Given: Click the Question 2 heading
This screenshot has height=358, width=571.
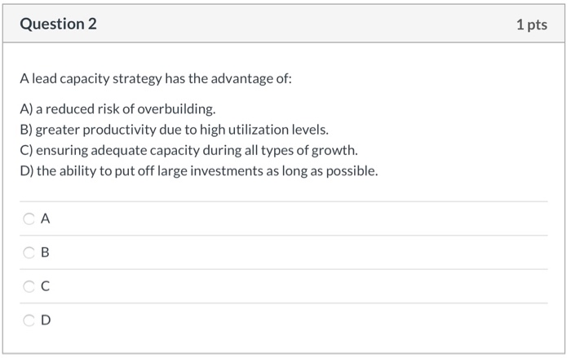Looking at the screenshot, I should tap(58, 24).
